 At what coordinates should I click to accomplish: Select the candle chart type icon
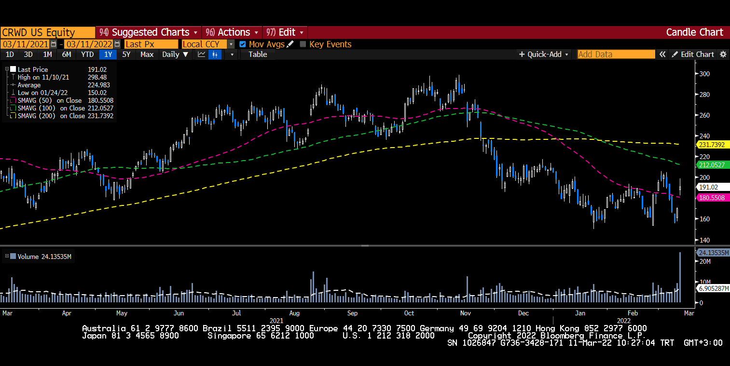click(215, 54)
